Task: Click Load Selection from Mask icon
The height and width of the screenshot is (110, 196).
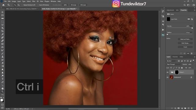Action: pyautogui.click(x=181, y=53)
